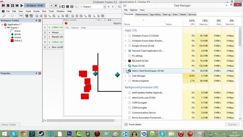Switch to Services tab in Task Manager
The height and width of the screenshot is (137, 243).
click(192, 14)
